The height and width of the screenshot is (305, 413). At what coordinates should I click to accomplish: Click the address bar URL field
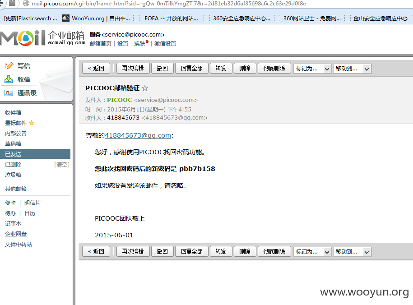point(168,4)
